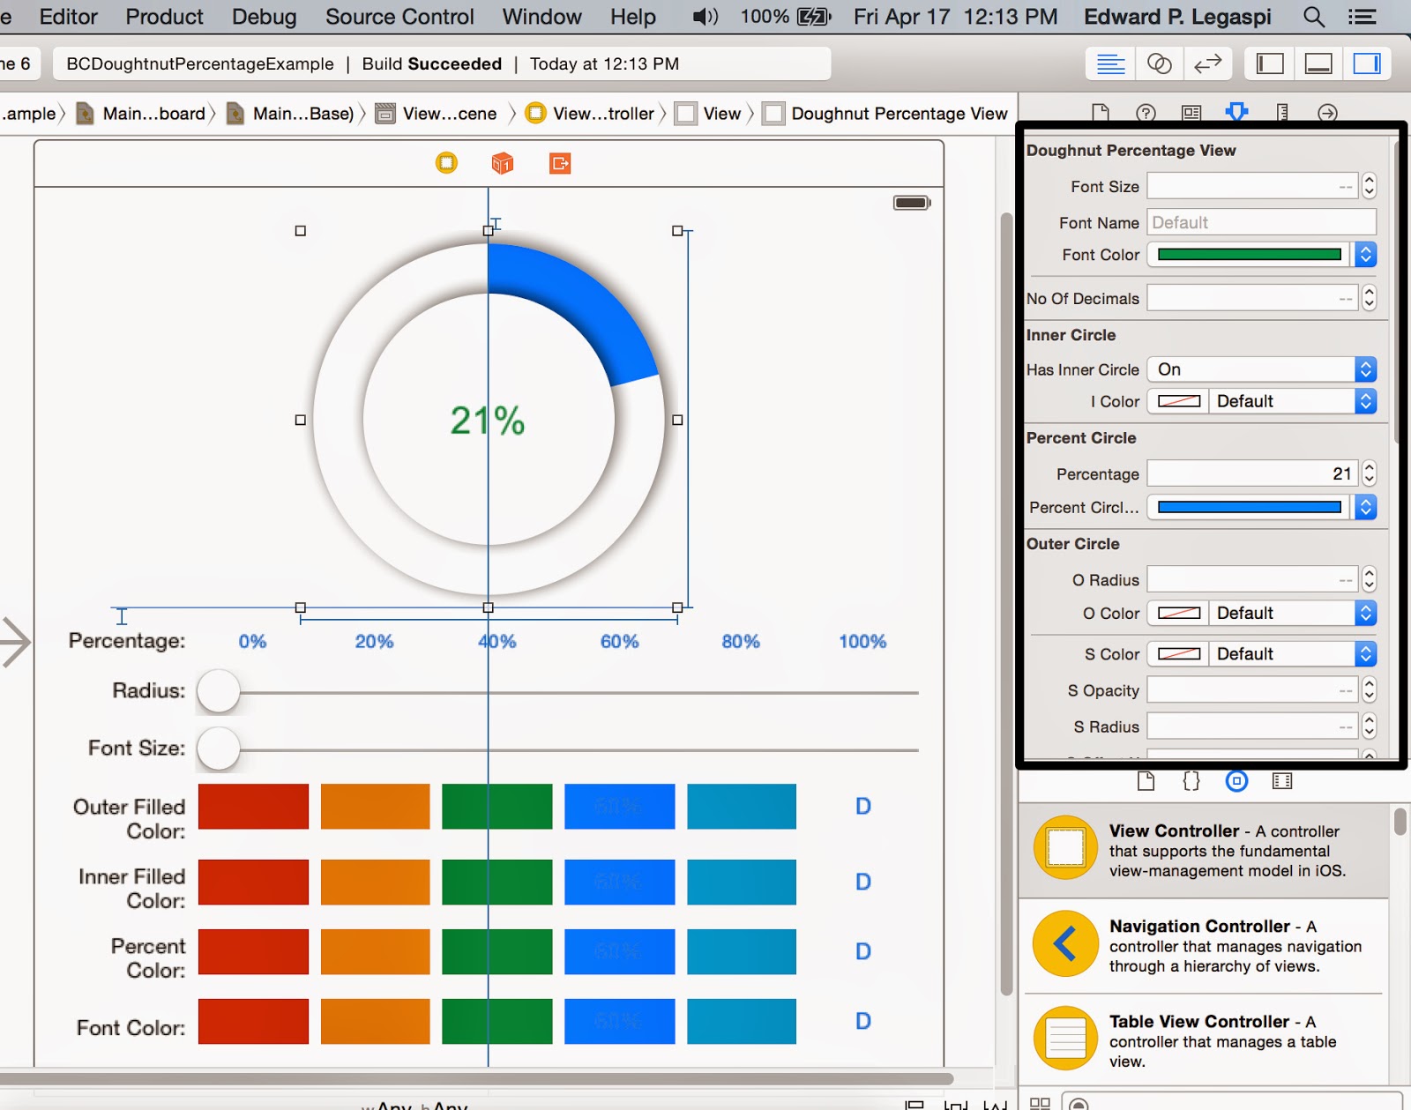Open the File inspector
The image size is (1411, 1110).
tap(1100, 112)
